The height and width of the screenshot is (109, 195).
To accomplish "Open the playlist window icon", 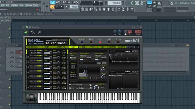I will (82, 9).
